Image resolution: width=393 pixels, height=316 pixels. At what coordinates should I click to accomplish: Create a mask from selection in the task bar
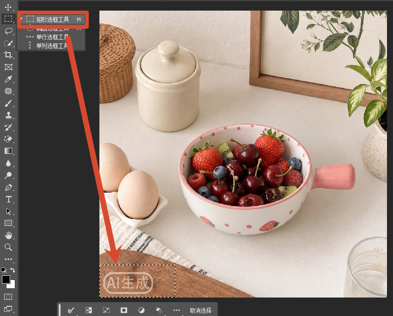[x=124, y=310]
